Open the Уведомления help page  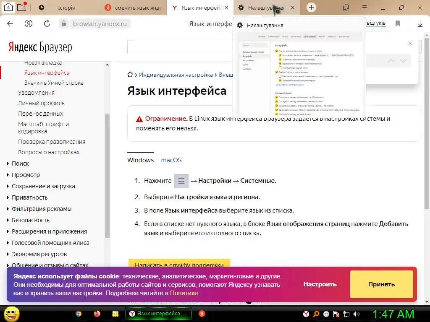click(36, 93)
